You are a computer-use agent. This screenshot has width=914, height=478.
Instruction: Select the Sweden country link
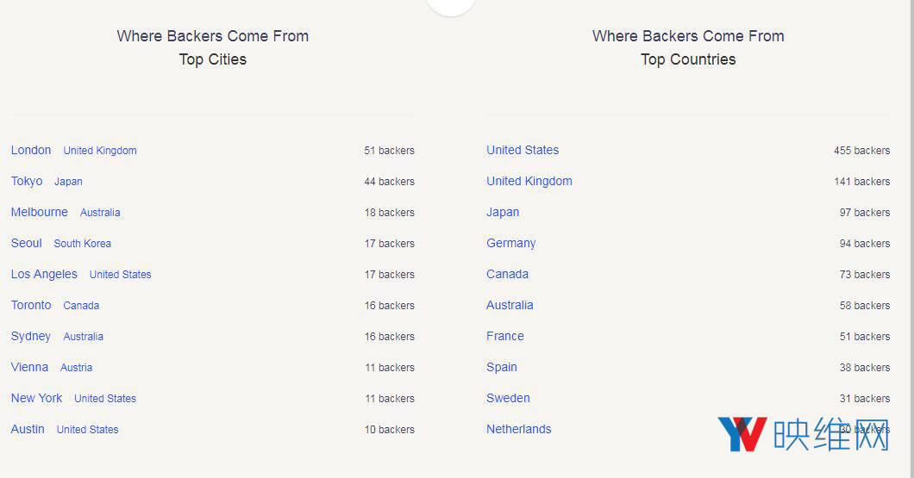[508, 398]
